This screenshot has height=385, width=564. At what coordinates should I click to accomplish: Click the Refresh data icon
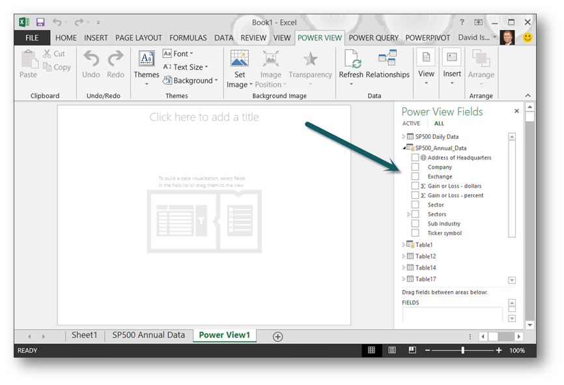[352, 59]
